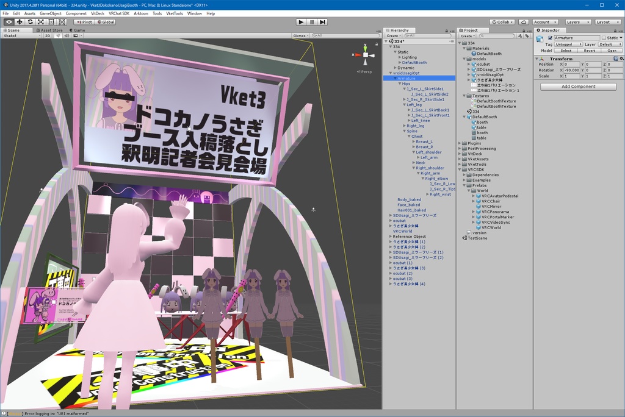The width and height of the screenshot is (625, 417).
Task: Click the Model Revert button
Action: coord(589,51)
